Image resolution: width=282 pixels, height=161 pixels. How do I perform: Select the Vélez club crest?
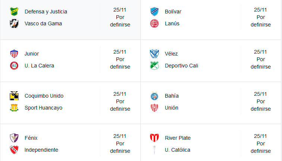[x=154, y=54]
